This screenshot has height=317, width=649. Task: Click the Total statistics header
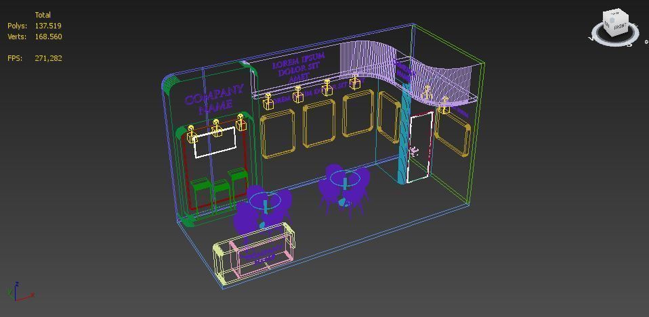pos(43,15)
